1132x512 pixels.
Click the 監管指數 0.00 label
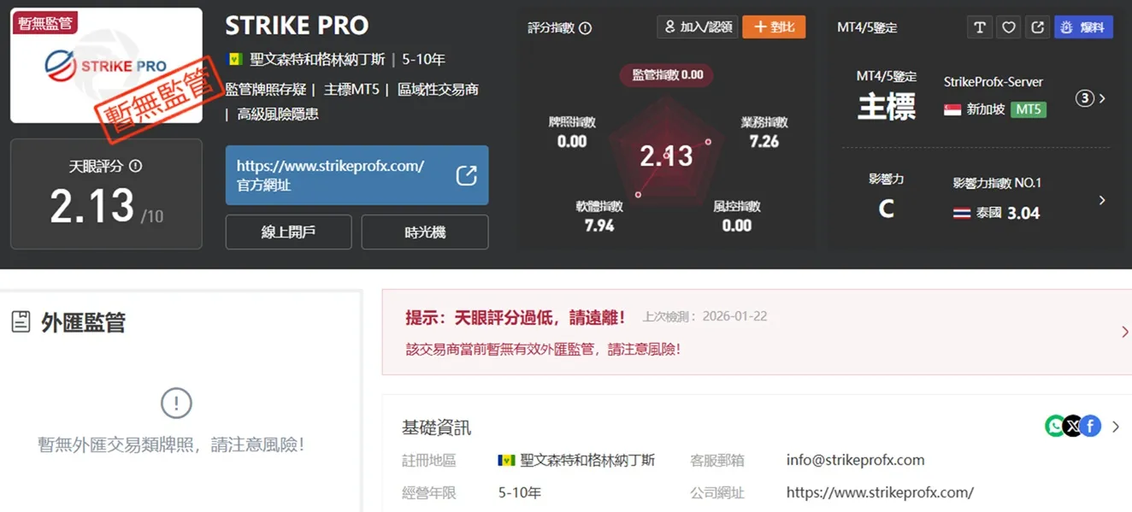[x=667, y=75]
